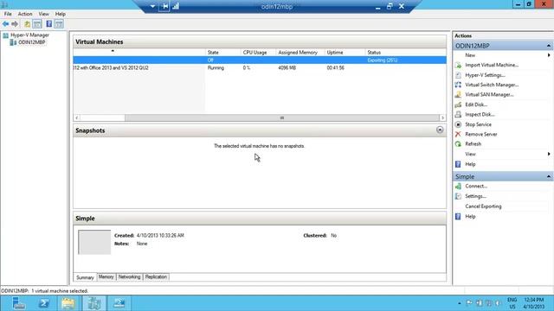Expand the View submenu arrow in Actions
The height and width of the screenshot is (311, 554).
tap(549, 154)
